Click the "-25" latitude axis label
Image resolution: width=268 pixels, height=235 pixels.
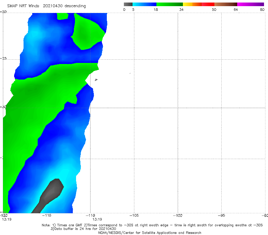(3, 58)
